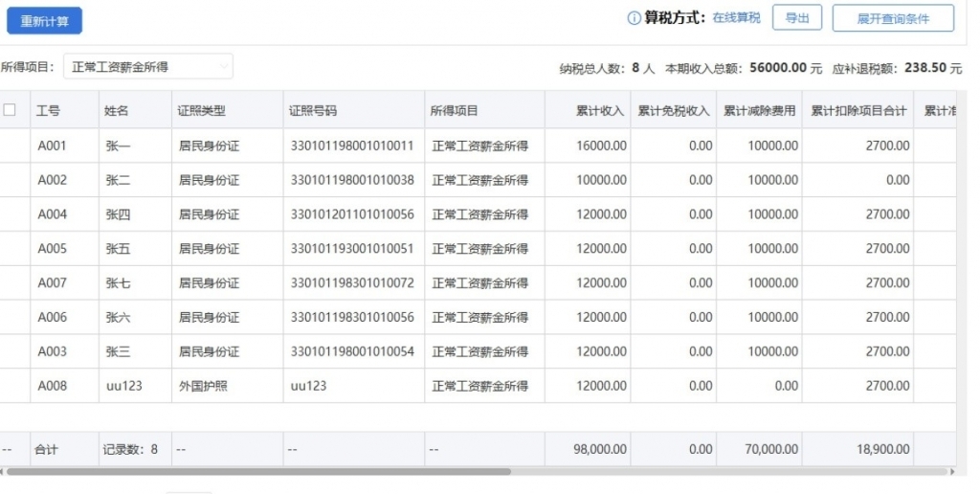Click the total 98,000.00 in 合计 row
This screenshot has height=494, width=980.
[600, 449]
